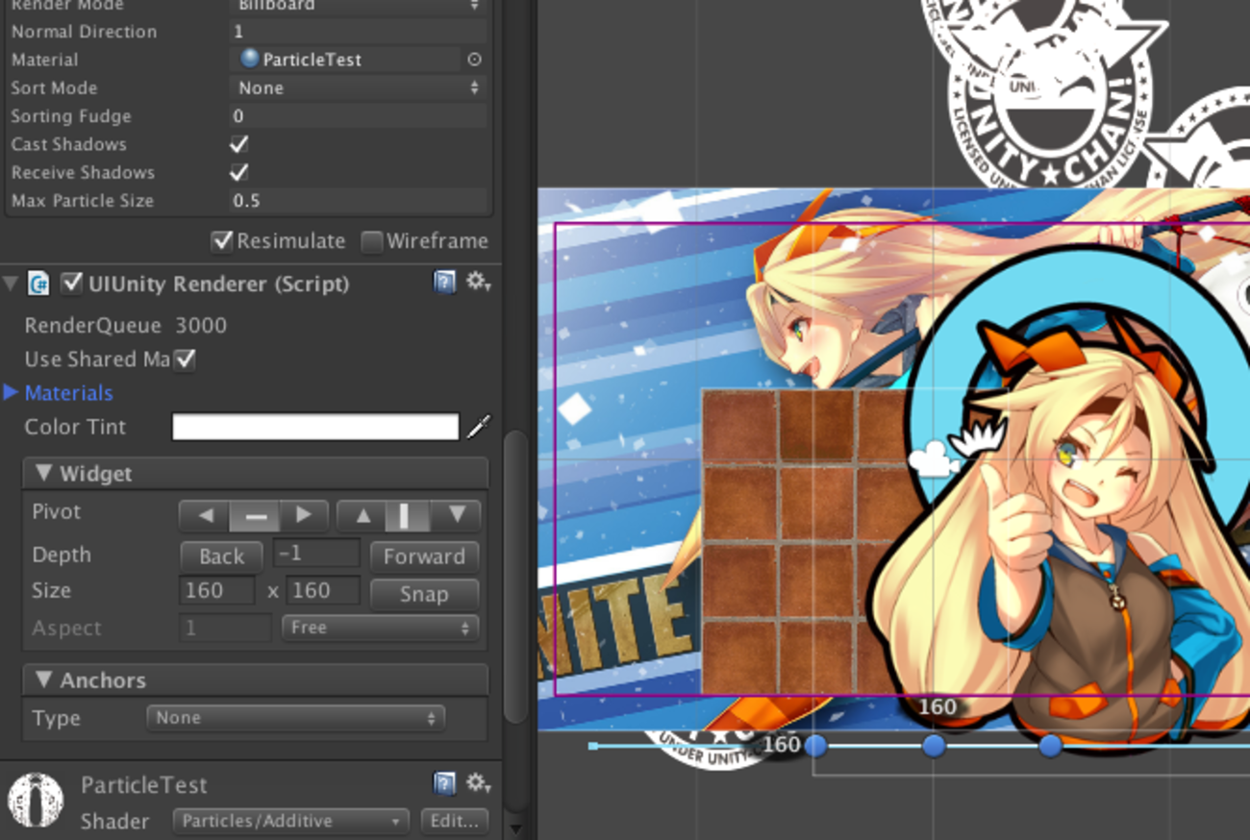Toggle the Receive Shadows checkbox
This screenshot has height=840, width=1250.
tap(239, 172)
